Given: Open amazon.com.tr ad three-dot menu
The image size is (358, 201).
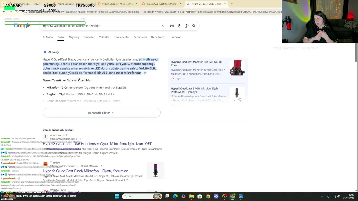Looking at the screenshot, I should (80, 139).
